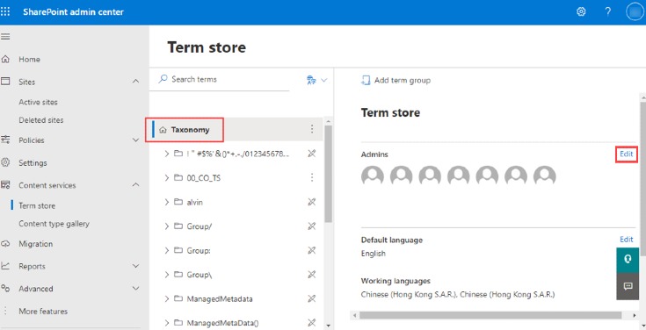Open 00_CO_TS more options menu

312,177
